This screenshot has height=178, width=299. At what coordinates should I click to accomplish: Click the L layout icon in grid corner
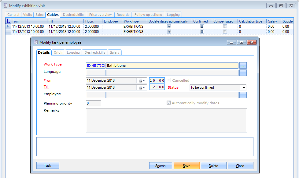pyautogui.click(x=8, y=21)
